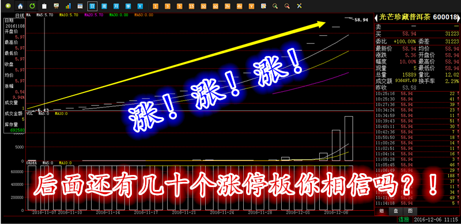Viewport: 461px width, 224px height.
Task: Click the green refresh icon
Action: 32,6
